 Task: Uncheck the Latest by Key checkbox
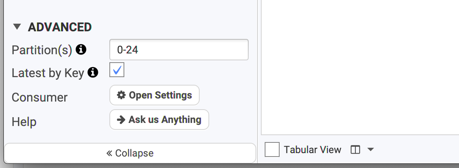[x=117, y=70]
